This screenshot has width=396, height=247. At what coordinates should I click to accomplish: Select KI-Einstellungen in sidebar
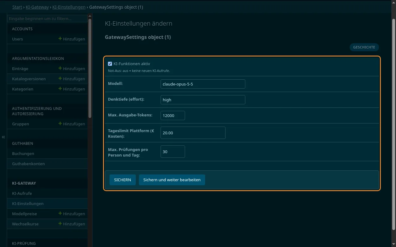tap(28, 203)
